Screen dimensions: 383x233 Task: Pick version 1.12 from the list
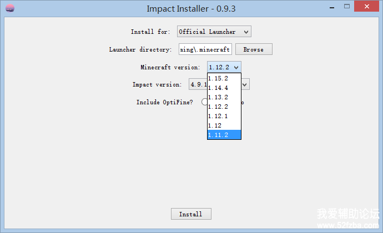point(224,125)
